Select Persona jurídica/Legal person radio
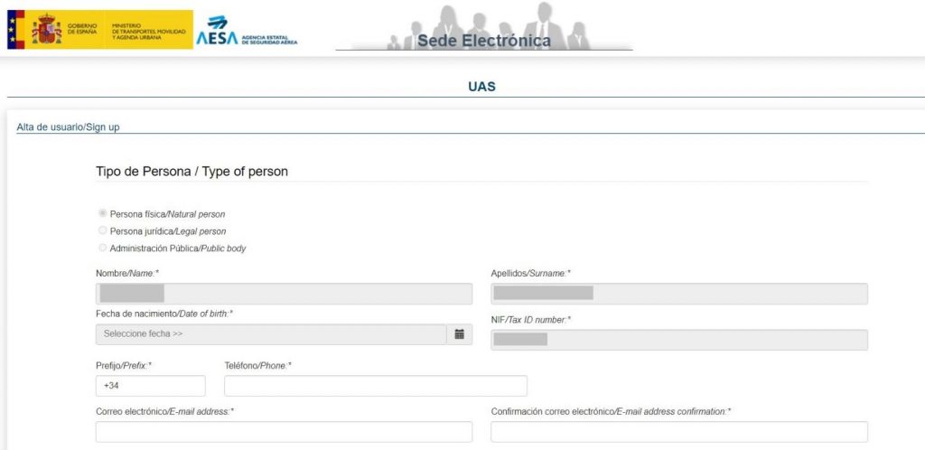This screenshot has width=925, height=450. point(103,230)
